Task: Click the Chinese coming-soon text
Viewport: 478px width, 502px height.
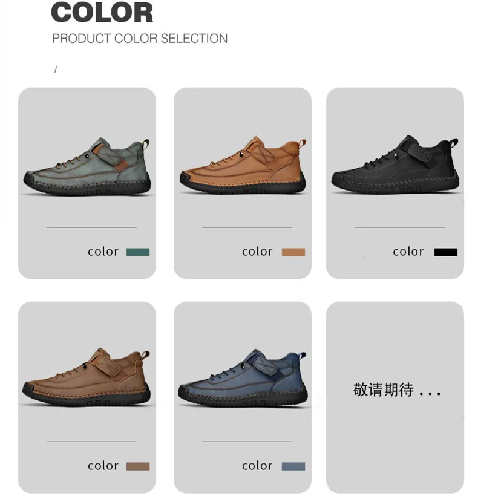Action: click(397, 390)
